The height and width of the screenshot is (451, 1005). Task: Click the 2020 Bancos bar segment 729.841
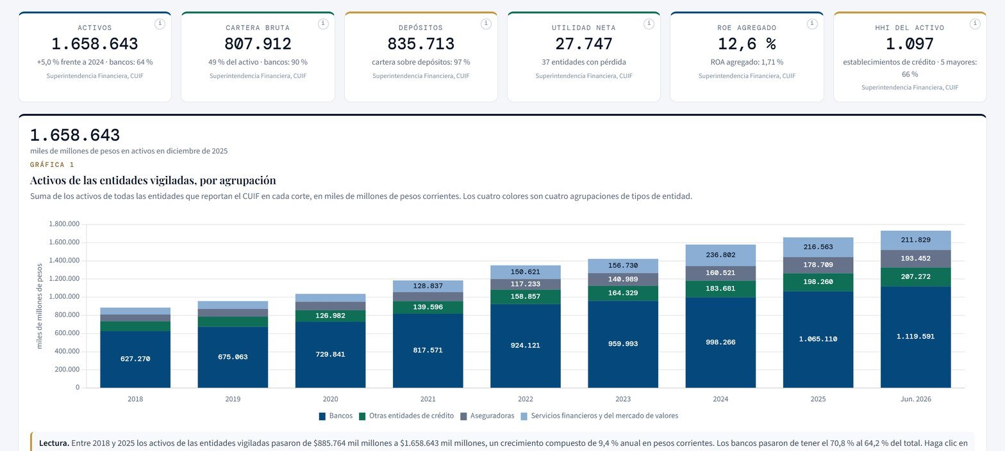pyautogui.click(x=330, y=354)
